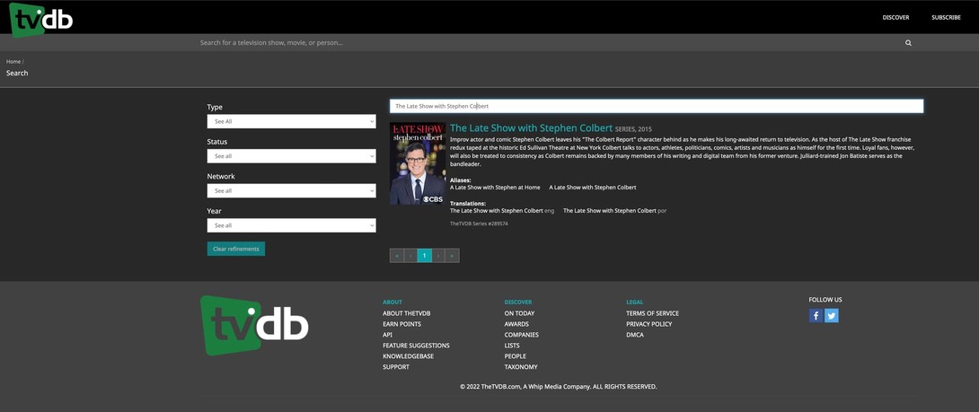Open the Subscribe menu item
This screenshot has width=979, height=412.
[x=946, y=17]
